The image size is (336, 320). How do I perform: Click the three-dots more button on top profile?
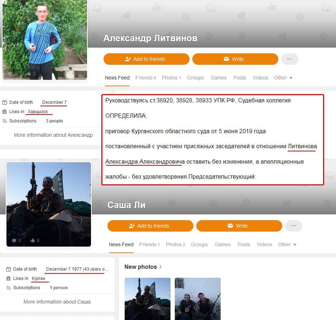point(289,59)
